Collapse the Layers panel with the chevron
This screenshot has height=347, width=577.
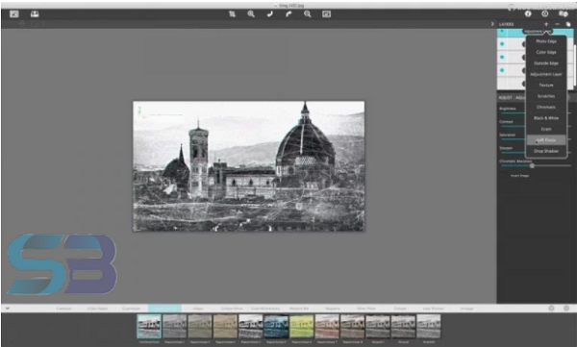pos(492,24)
